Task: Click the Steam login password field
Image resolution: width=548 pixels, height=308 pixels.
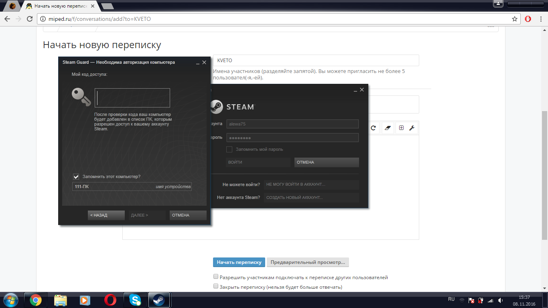Action: tap(292, 138)
